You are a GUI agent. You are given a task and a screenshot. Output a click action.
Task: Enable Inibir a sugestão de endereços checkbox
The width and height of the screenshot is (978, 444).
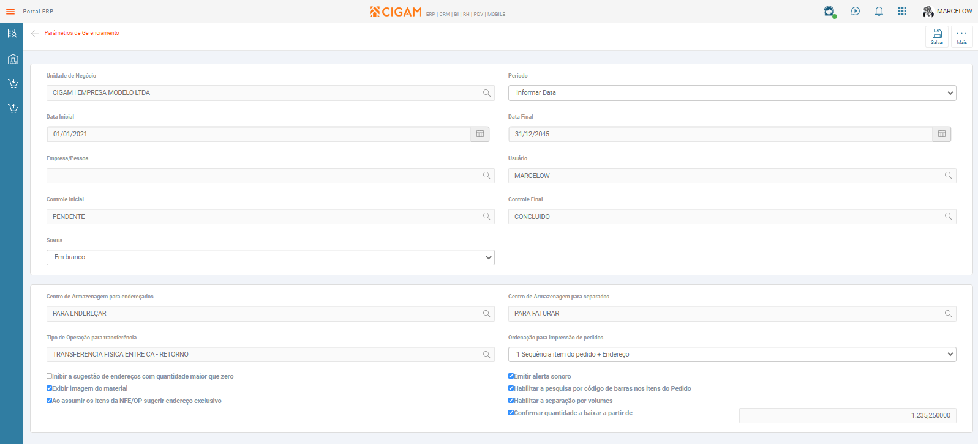coord(50,376)
